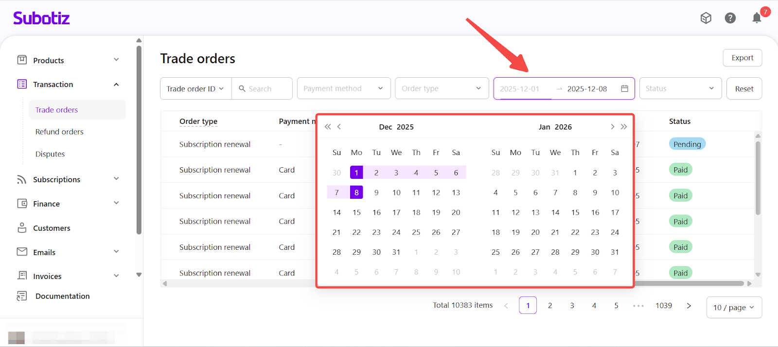Open the Order type dropdown
The height and width of the screenshot is (347, 778).
click(x=442, y=88)
